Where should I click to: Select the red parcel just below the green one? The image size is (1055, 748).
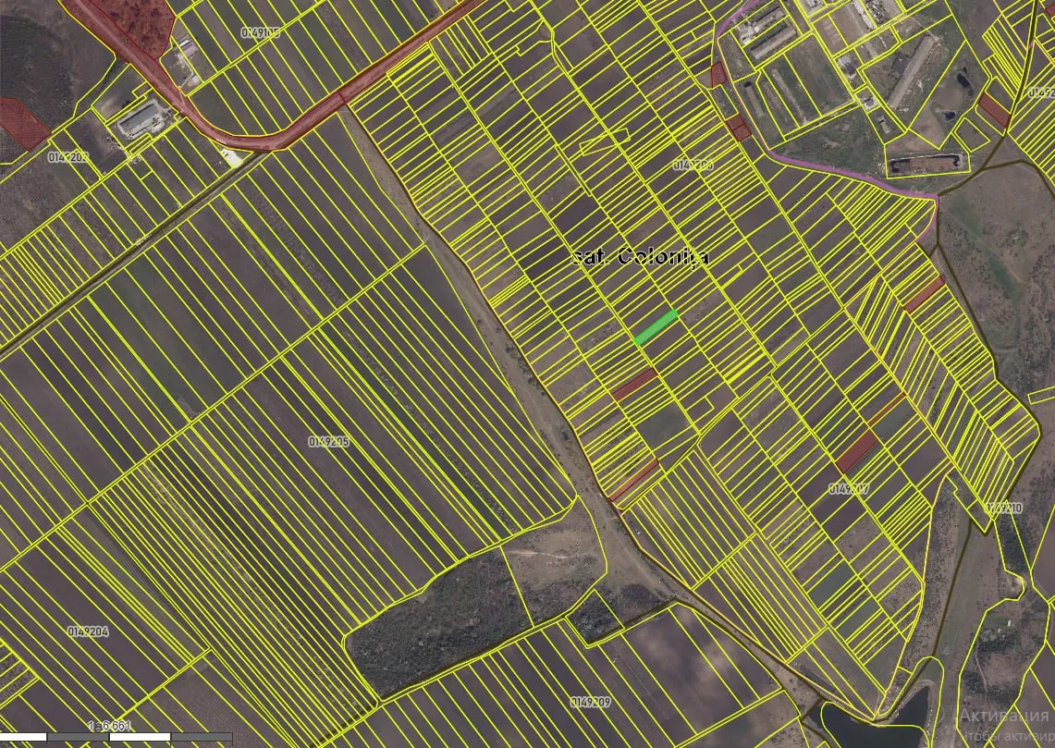pyautogui.click(x=634, y=384)
